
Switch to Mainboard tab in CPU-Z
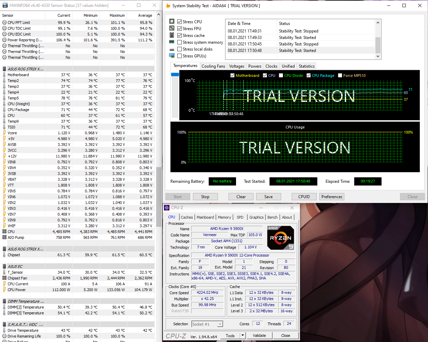point(205,217)
